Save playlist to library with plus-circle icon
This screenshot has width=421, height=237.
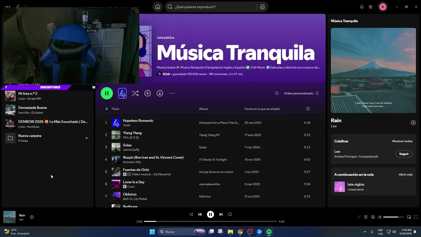click(x=148, y=93)
